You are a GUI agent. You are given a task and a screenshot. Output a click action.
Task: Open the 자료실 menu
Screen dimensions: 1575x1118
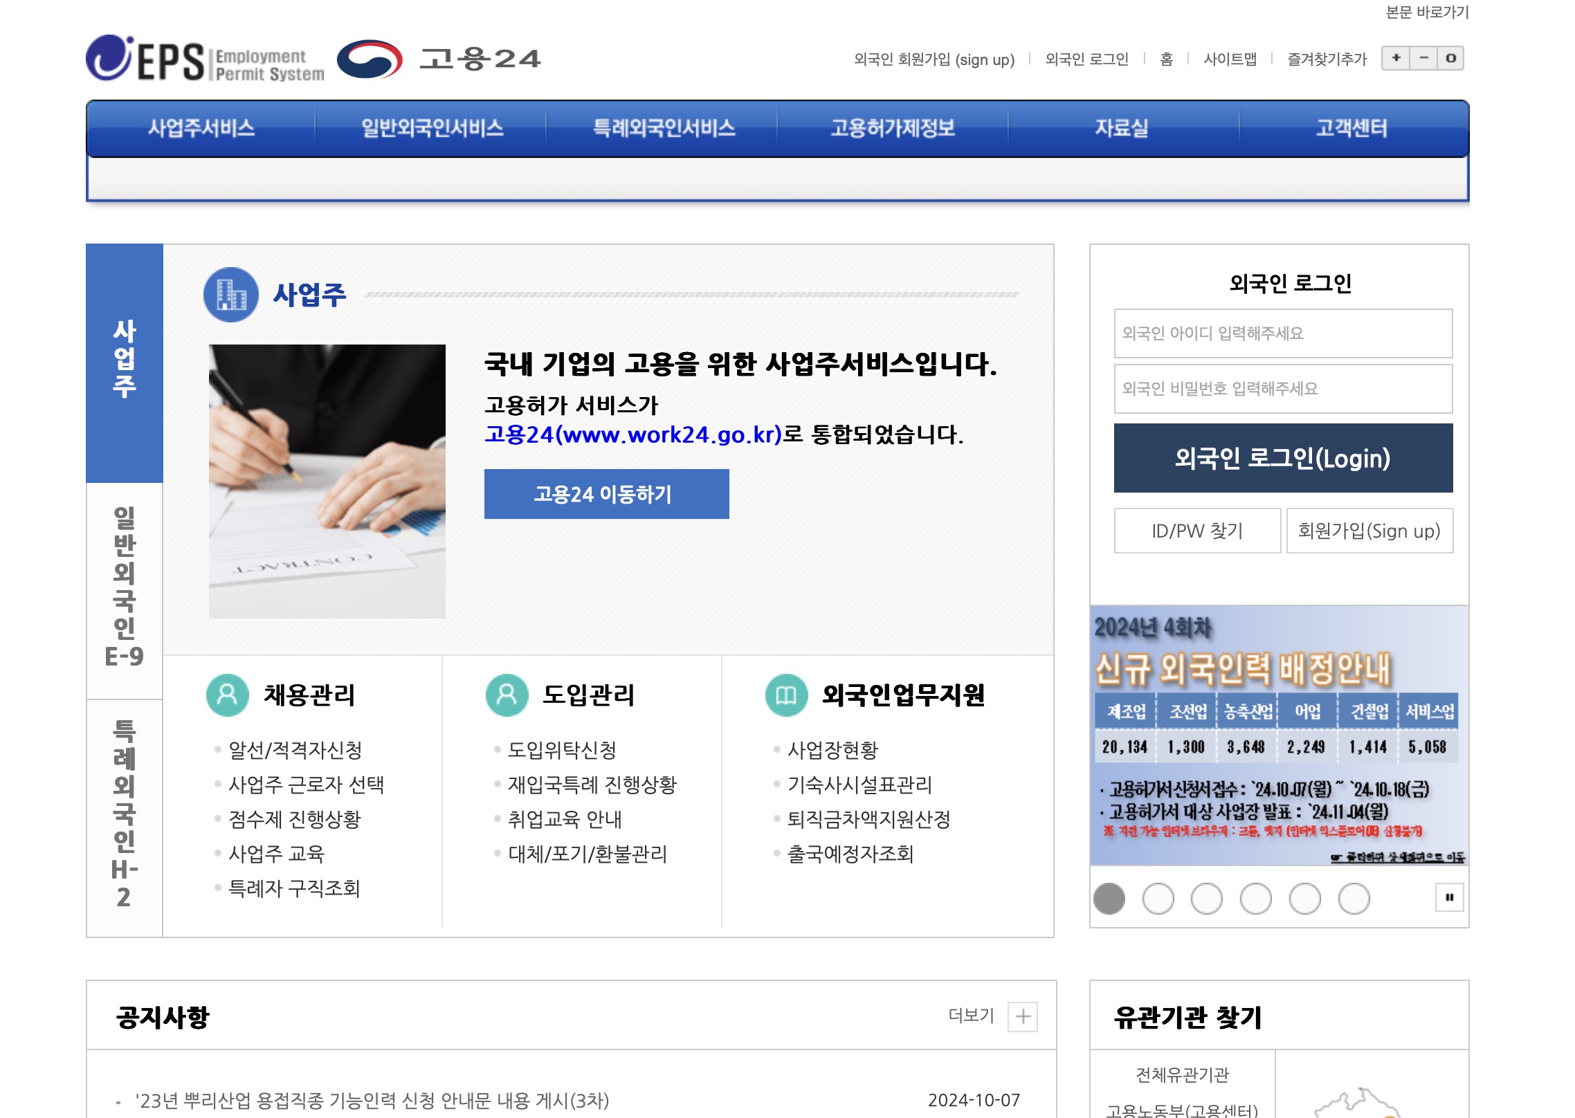(1120, 129)
